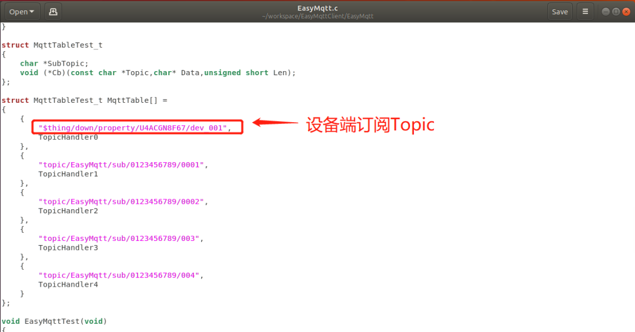Click the topic string ending in 0001
The image size is (635, 332).
[121, 165]
